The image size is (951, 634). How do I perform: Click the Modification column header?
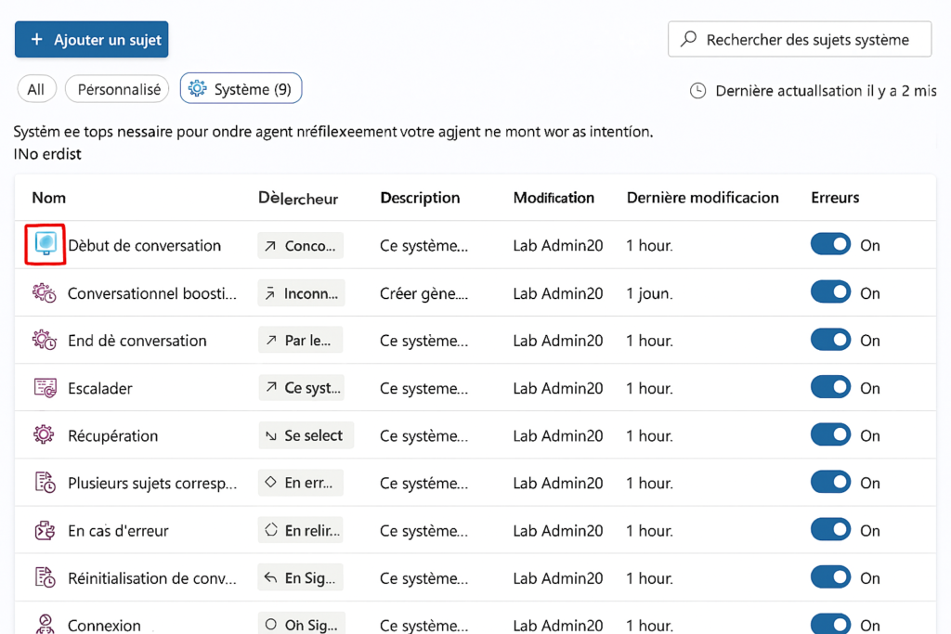click(x=554, y=198)
